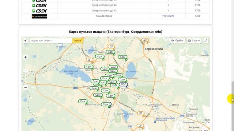
Task: Click the price 1420 cell
Action: coord(197,16)
